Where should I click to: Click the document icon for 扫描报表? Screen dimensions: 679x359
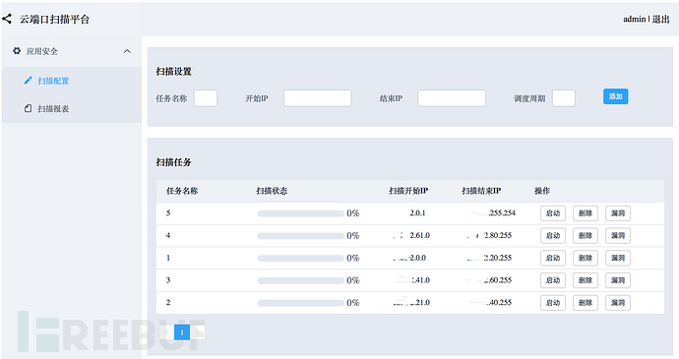[28, 108]
